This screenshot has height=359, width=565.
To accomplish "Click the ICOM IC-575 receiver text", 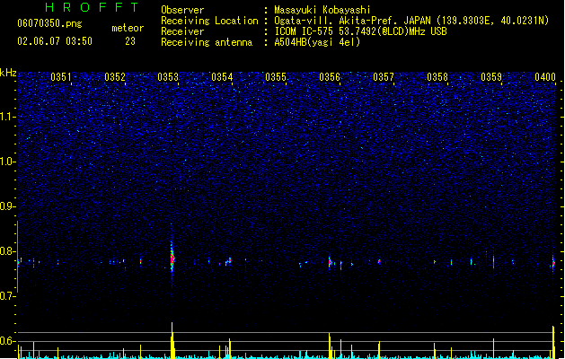I will (x=361, y=31).
